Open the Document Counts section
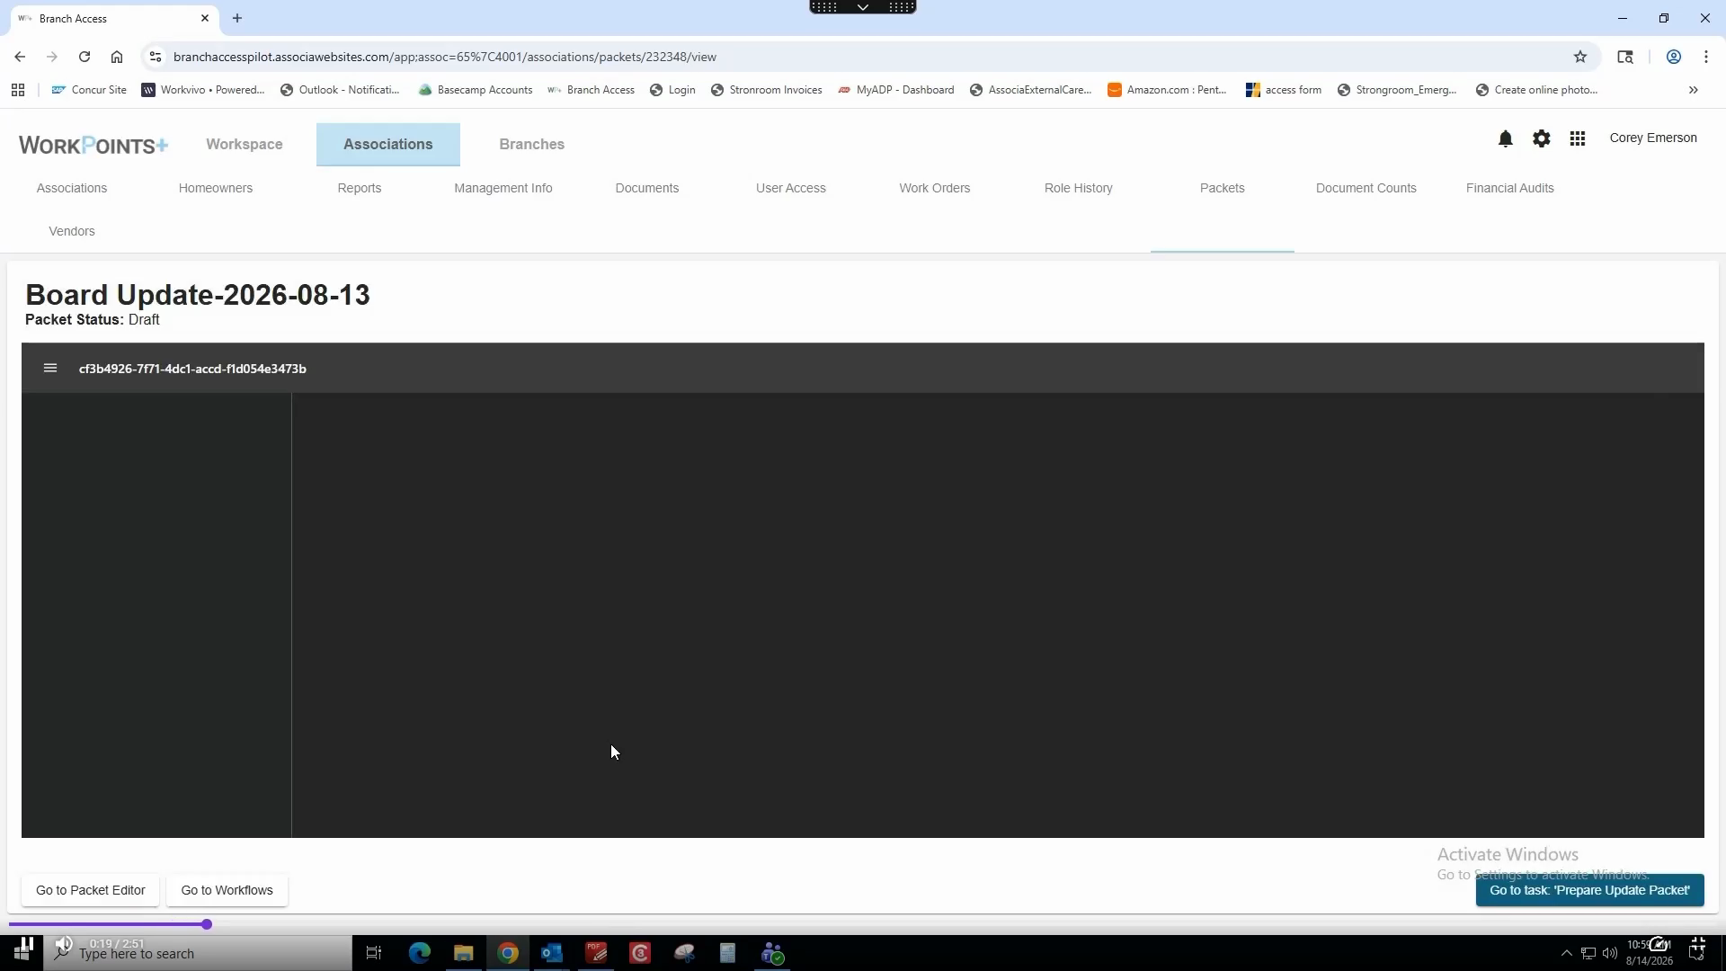 1366,188
